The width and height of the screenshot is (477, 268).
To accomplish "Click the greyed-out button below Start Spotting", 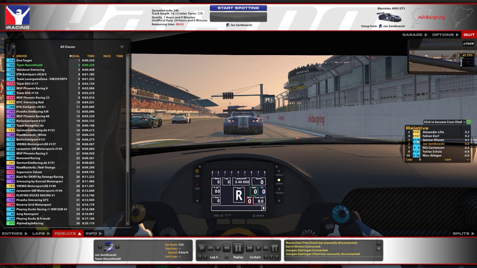I will (238, 17).
